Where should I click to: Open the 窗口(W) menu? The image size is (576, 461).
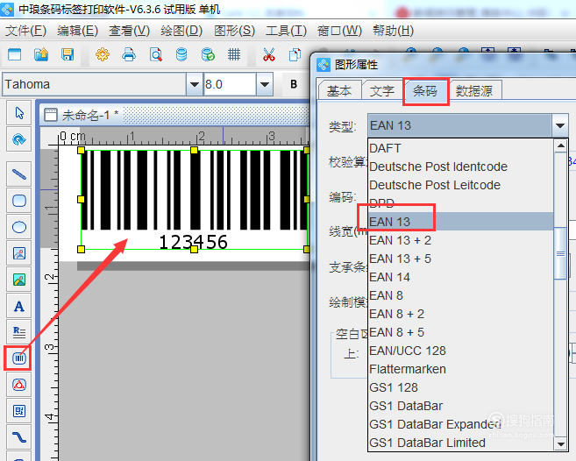pos(339,31)
